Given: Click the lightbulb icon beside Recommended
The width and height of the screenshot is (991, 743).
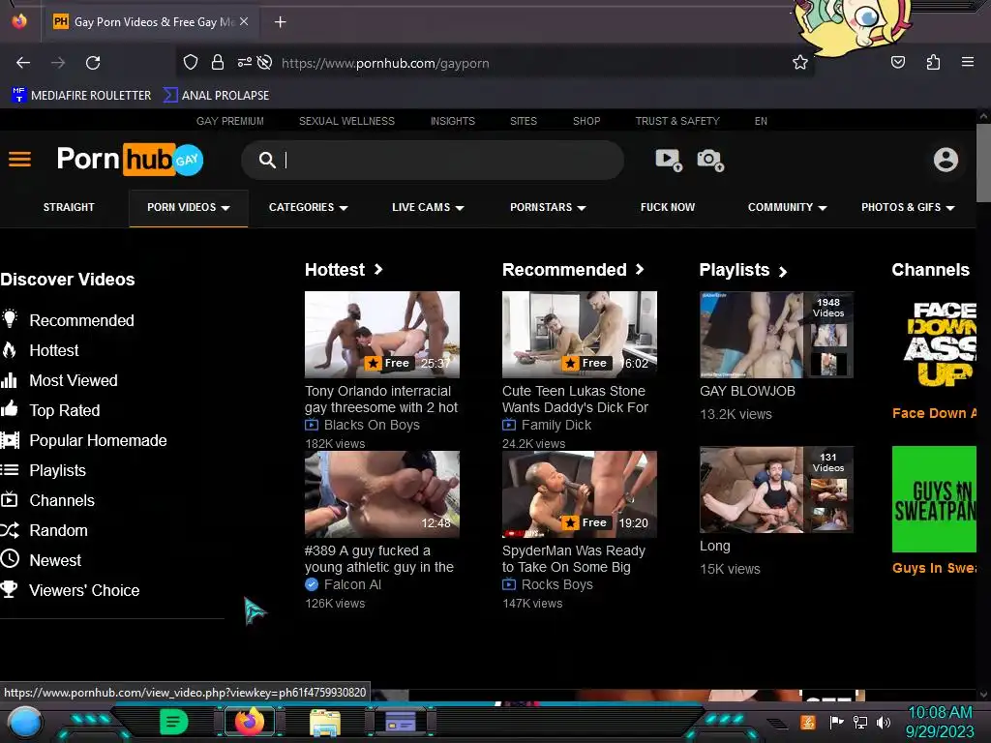Looking at the screenshot, I should pos(10,318).
